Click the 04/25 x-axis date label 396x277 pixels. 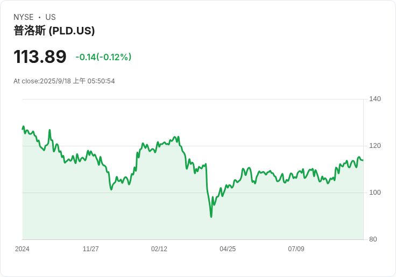[228, 249]
